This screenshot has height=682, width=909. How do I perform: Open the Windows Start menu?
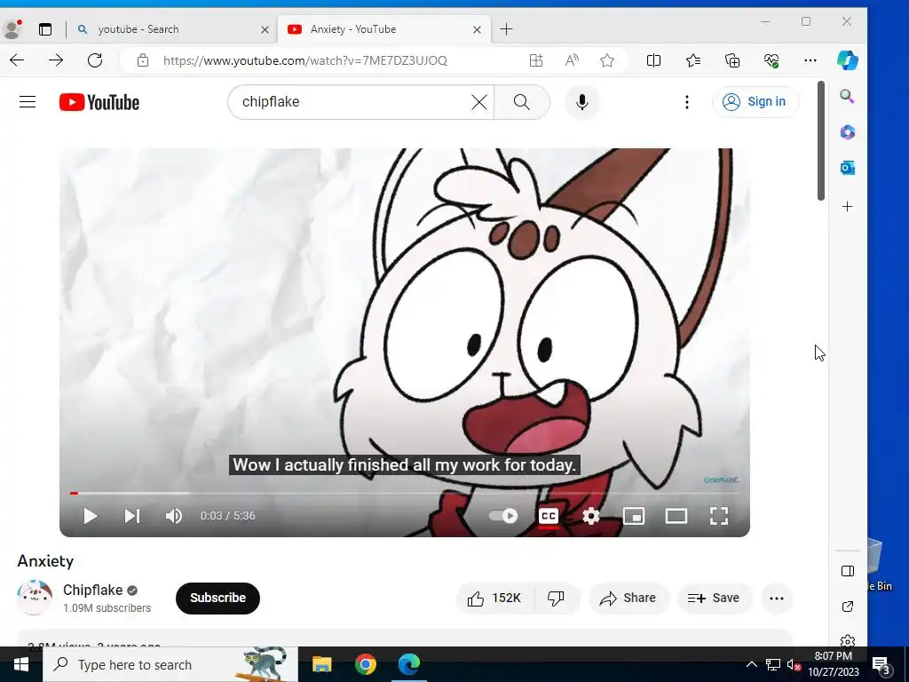[21, 664]
